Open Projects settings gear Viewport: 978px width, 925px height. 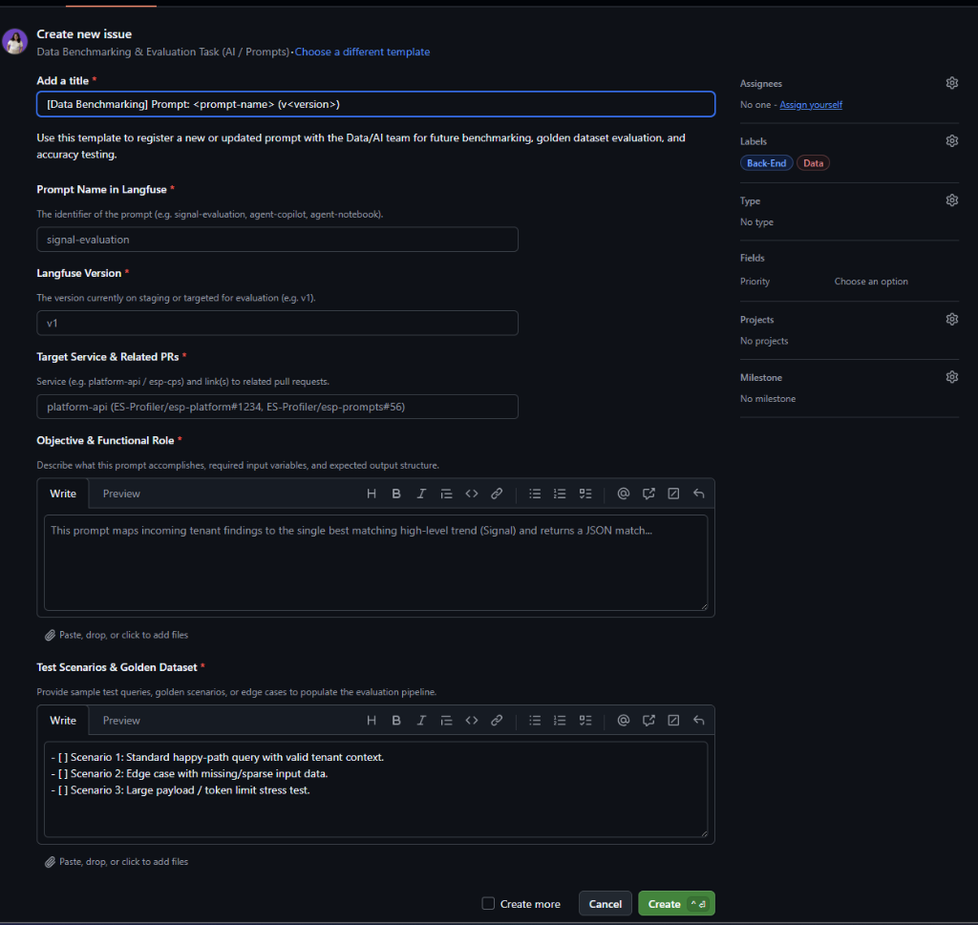(952, 319)
